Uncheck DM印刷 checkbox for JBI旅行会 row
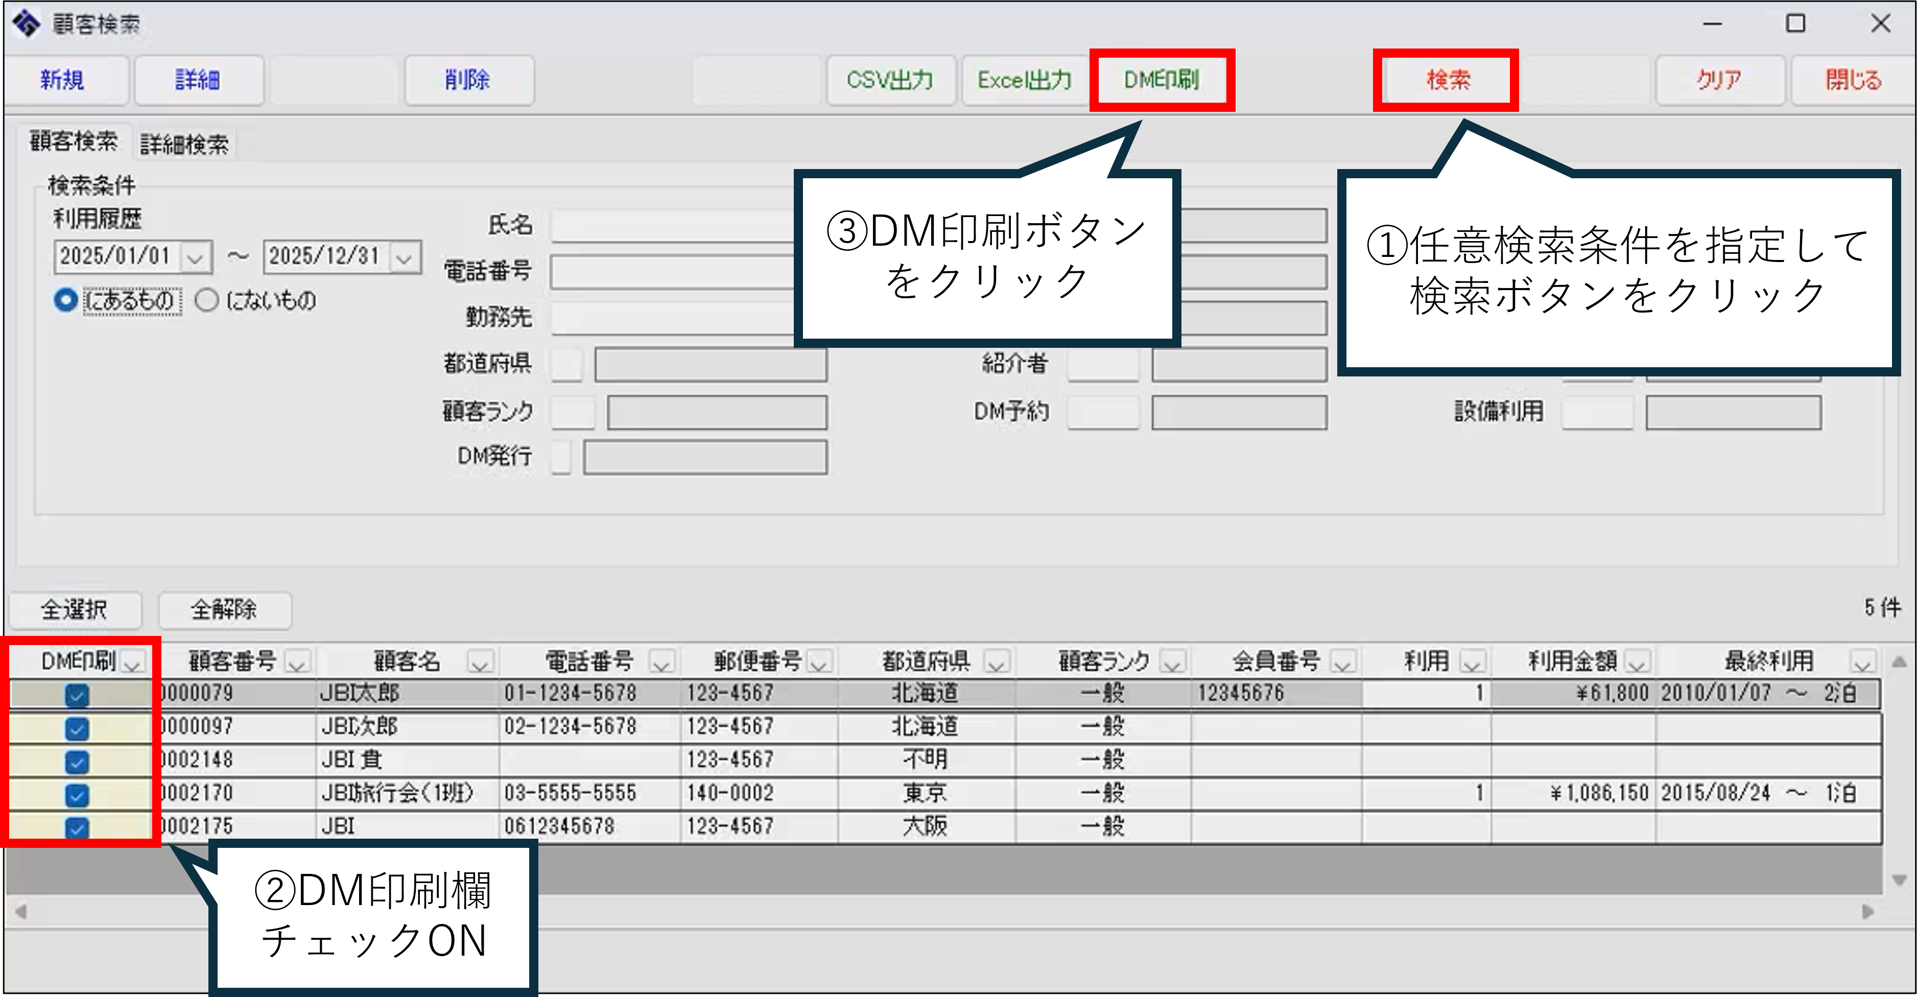This screenshot has width=1917, height=997. pyautogui.click(x=77, y=795)
